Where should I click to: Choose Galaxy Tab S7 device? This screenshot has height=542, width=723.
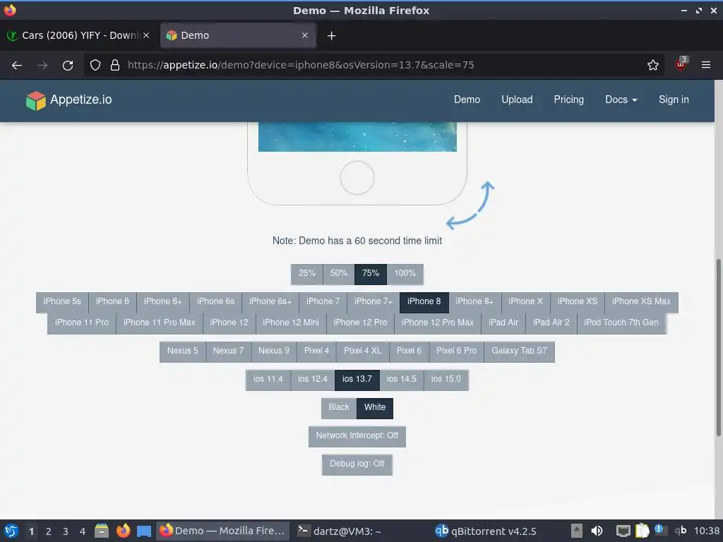pyautogui.click(x=519, y=351)
